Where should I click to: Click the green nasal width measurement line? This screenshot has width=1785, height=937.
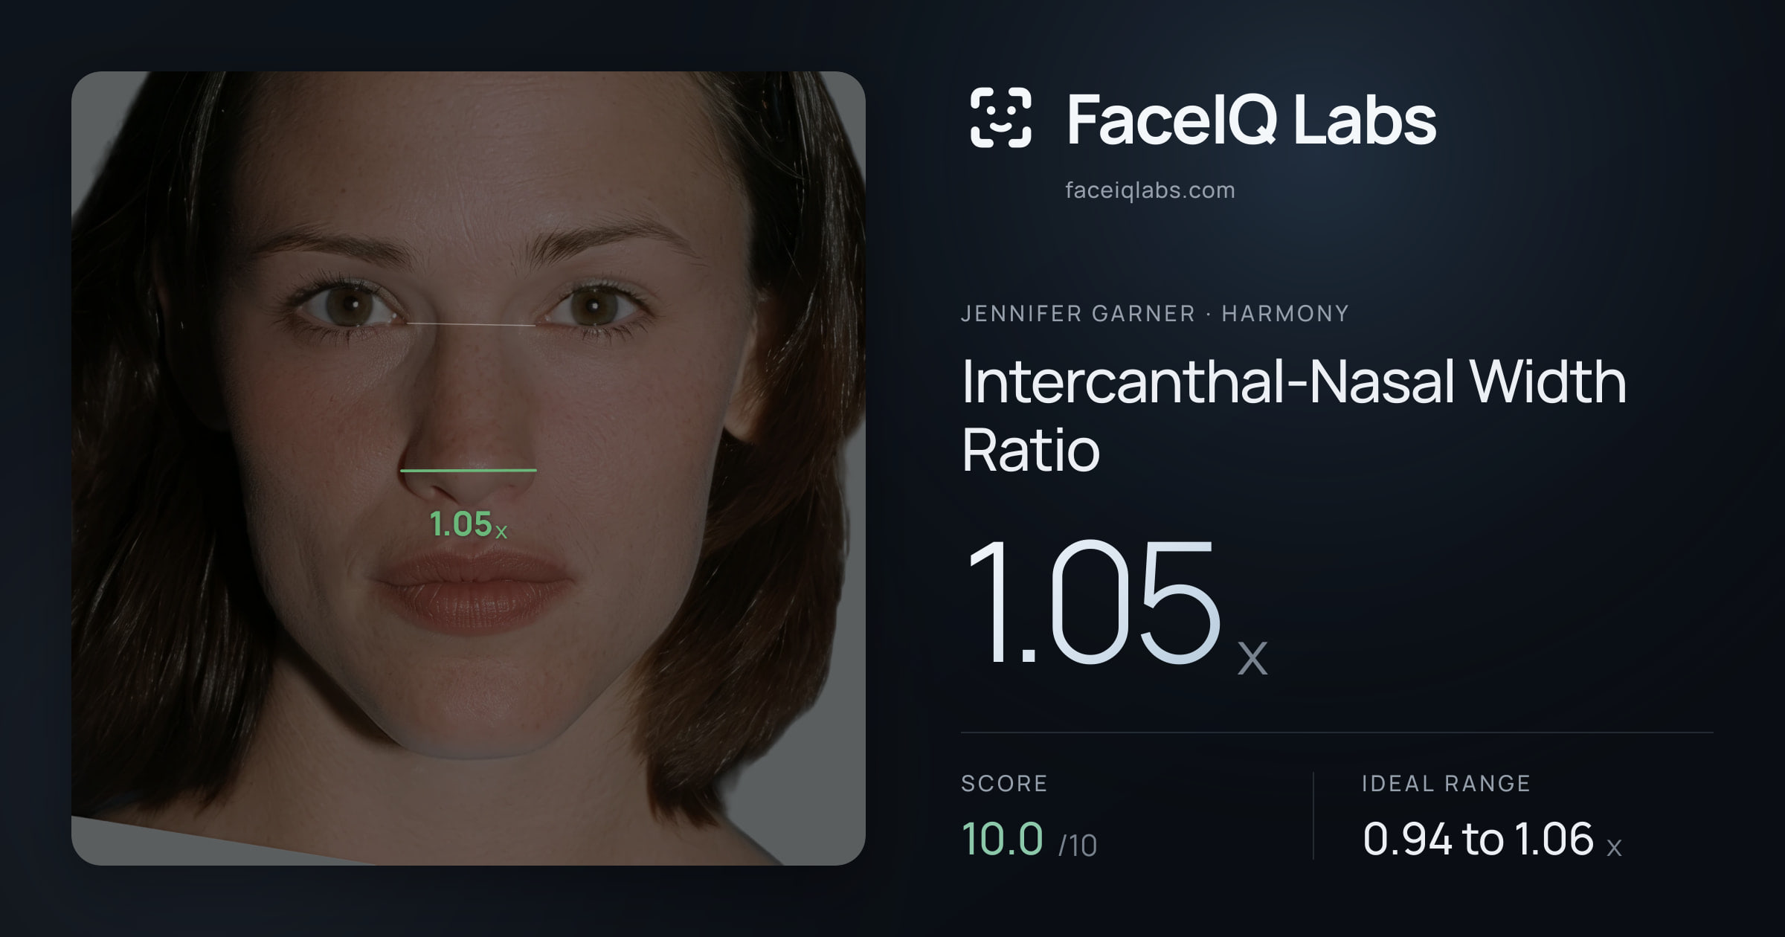coord(469,470)
